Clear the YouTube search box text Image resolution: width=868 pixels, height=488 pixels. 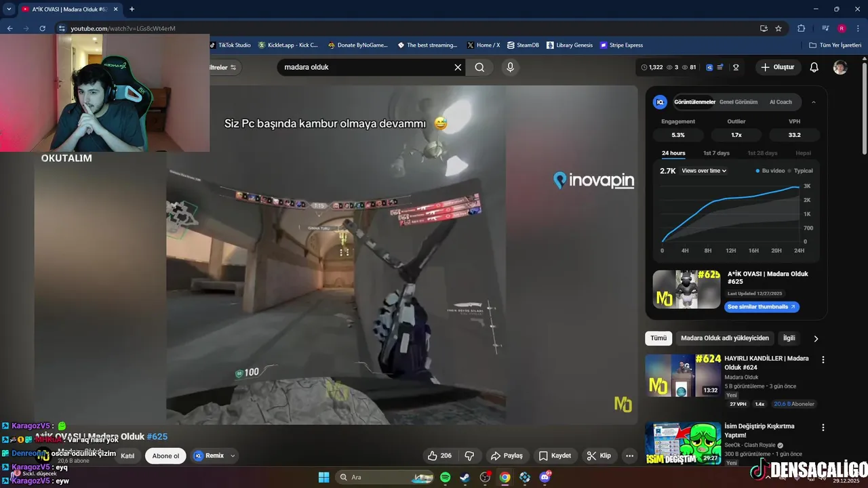click(458, 67)
